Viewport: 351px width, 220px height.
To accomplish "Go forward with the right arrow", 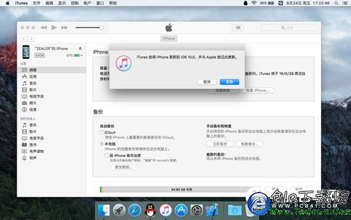I will click(x=32, y=39).
